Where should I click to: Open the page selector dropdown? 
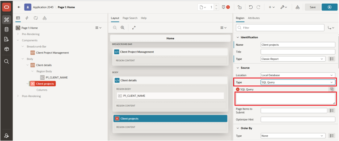pyautogui.click(x=203, y=7)
